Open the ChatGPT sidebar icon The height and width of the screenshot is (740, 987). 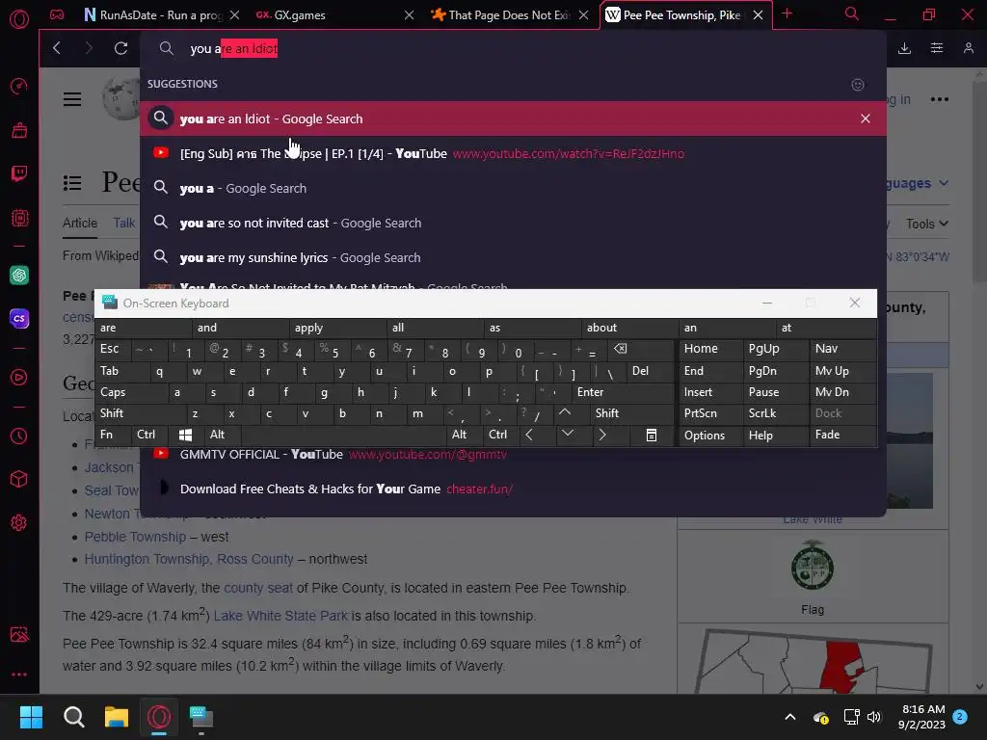pyautogui.click(x=19, y=275)
